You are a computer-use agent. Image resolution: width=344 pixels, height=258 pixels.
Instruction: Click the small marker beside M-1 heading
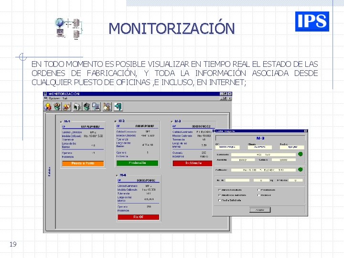[x=61, y=122]
